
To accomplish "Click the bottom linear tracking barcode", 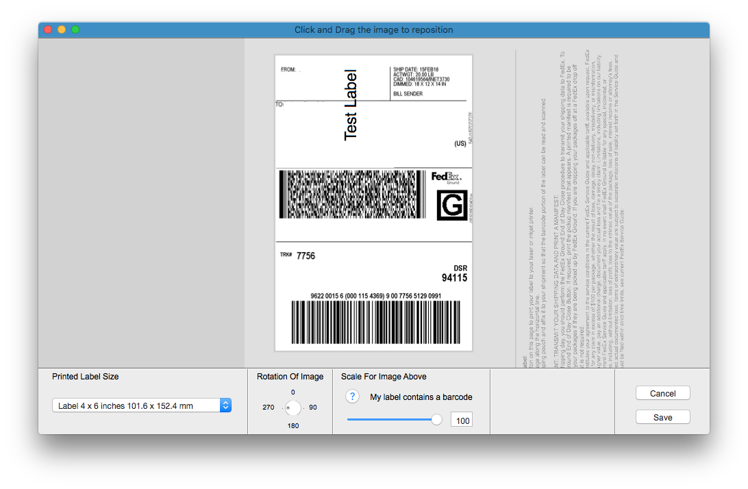I will pyautogui.click(x=375, y=323).
